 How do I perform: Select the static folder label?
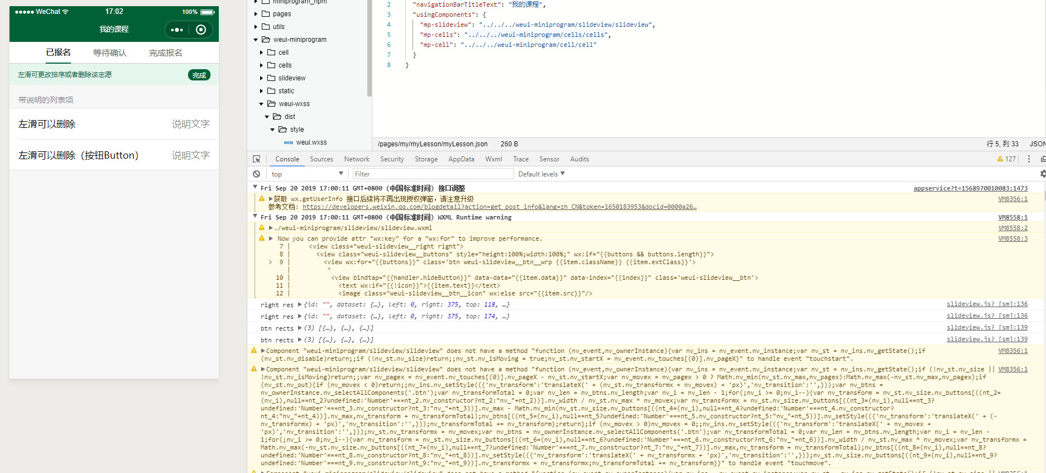tap(286, 91)
